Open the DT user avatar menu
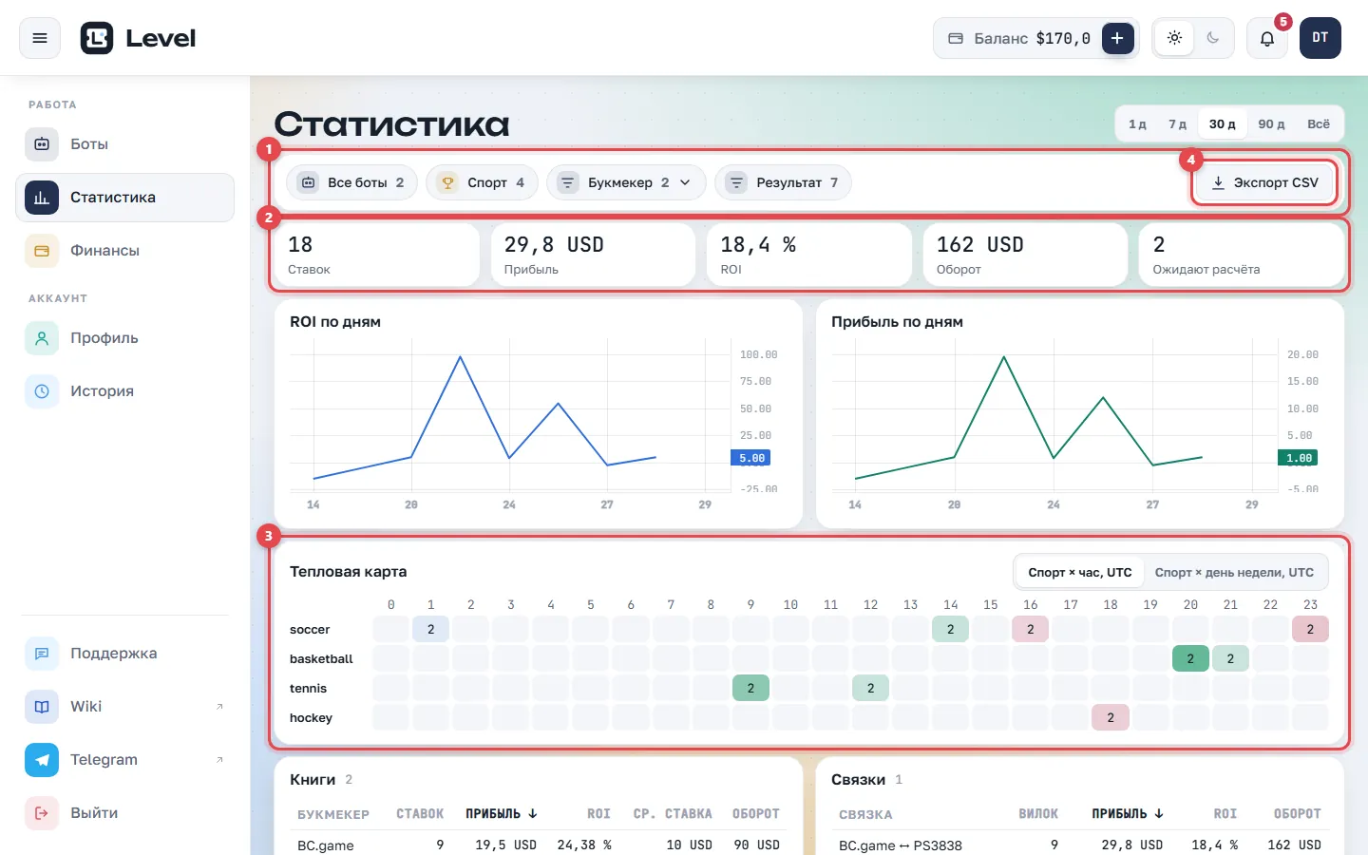Screen dimensions: 1368x855 pos(1320,38)
